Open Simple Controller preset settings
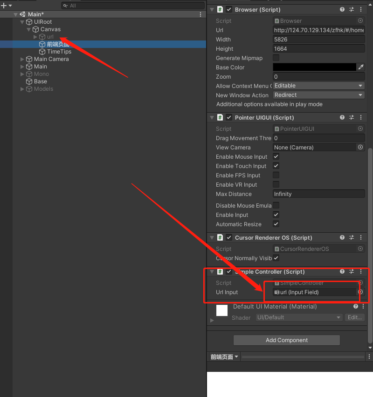The image size is (373, 397). 352,271
